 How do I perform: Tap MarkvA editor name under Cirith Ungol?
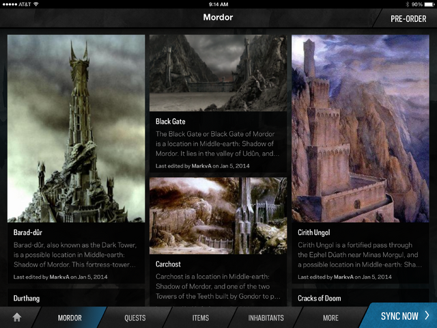(343, 277)
